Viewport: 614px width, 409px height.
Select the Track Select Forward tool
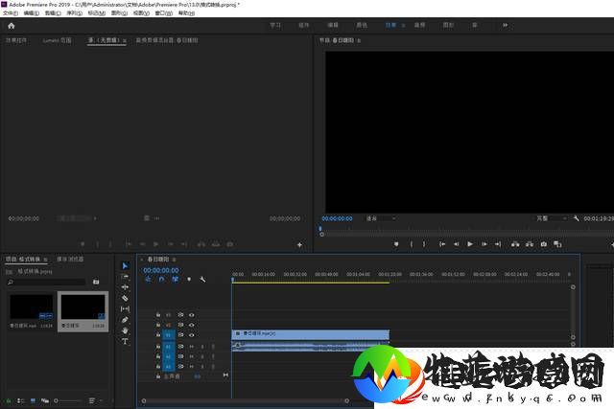click(x=125, y=277)
